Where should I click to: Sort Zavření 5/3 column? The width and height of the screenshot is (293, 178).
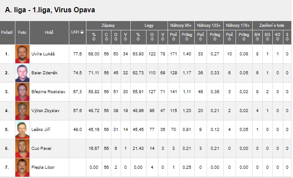click(x=267, y=39)
